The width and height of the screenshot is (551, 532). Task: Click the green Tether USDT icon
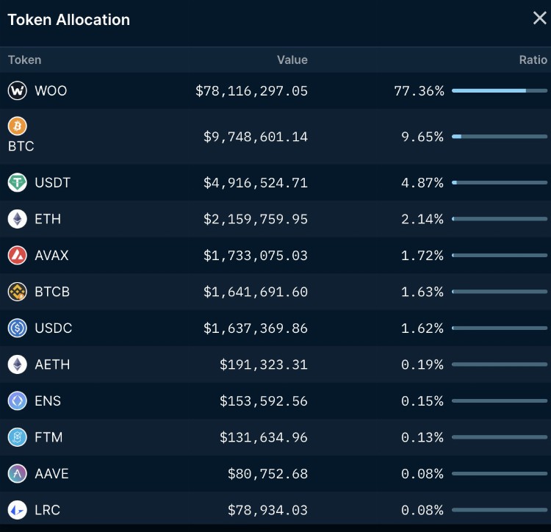point(17,183)
